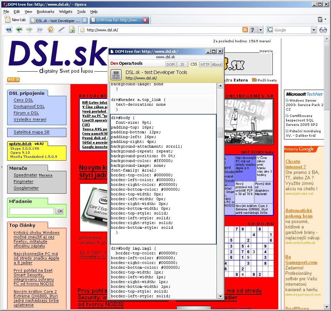Open the Googlemeter link
331x311 pixels.
[x=26, y=188]
